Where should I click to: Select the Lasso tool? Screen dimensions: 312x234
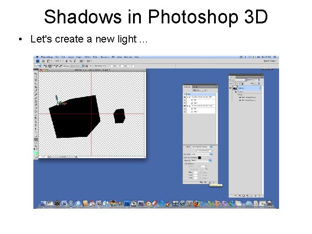(36, 81)
